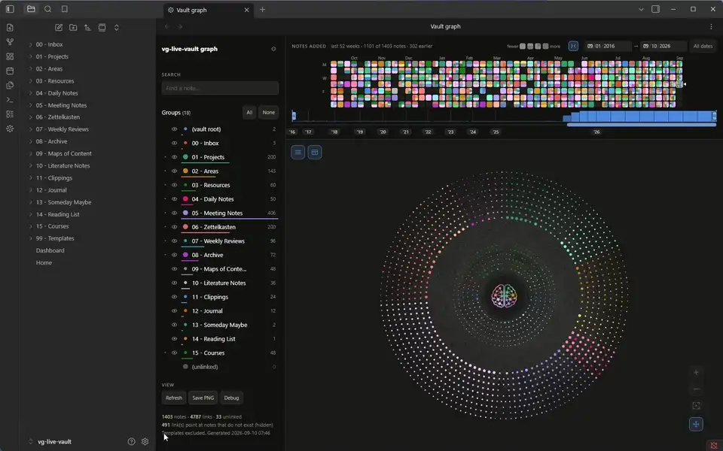Open the help icon beside vault name

pyautogui.click(x=131, y=441)
